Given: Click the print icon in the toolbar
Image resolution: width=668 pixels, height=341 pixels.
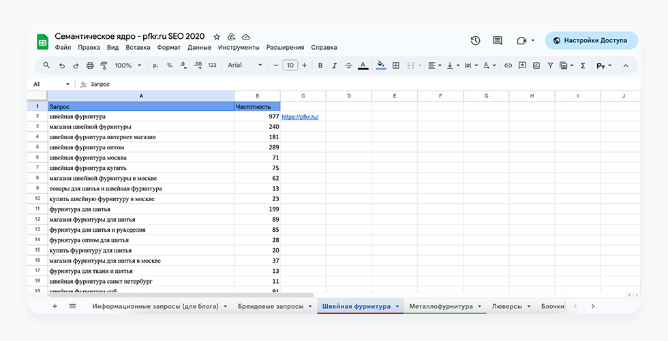Looking at the screenshot, I should [x=89, y=65].
